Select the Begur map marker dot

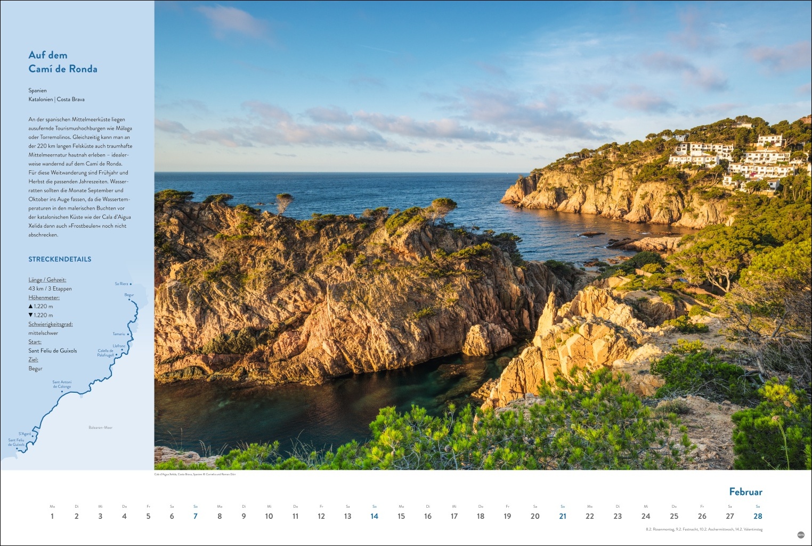point(129,300)
